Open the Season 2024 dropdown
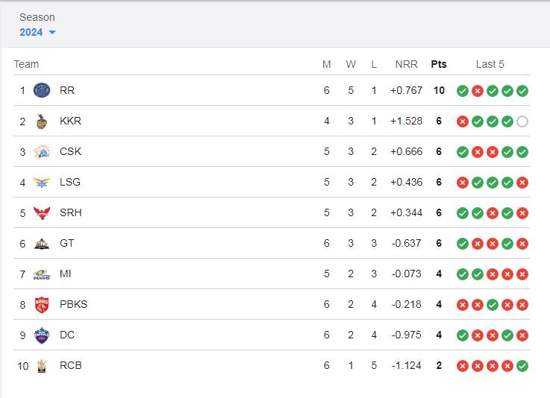Screen dimensions: 550x398 (37, 32)
